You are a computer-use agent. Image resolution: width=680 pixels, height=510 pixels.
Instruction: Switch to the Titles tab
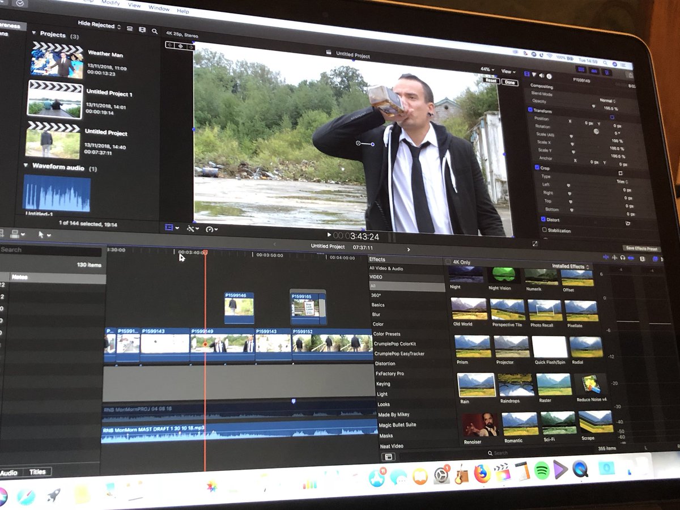pyautogui.click(x=37, y=471)
